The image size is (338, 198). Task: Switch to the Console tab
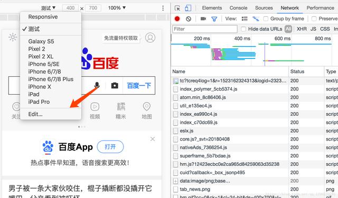click(x=238, y=8)
